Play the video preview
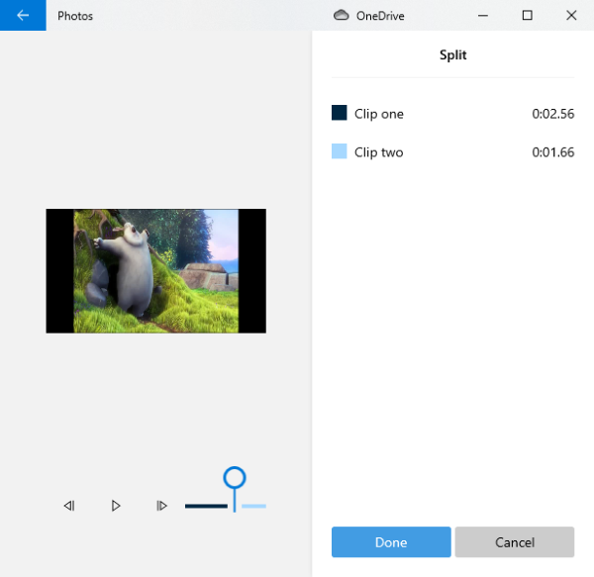The image size is (594, 577). point(116,506)
